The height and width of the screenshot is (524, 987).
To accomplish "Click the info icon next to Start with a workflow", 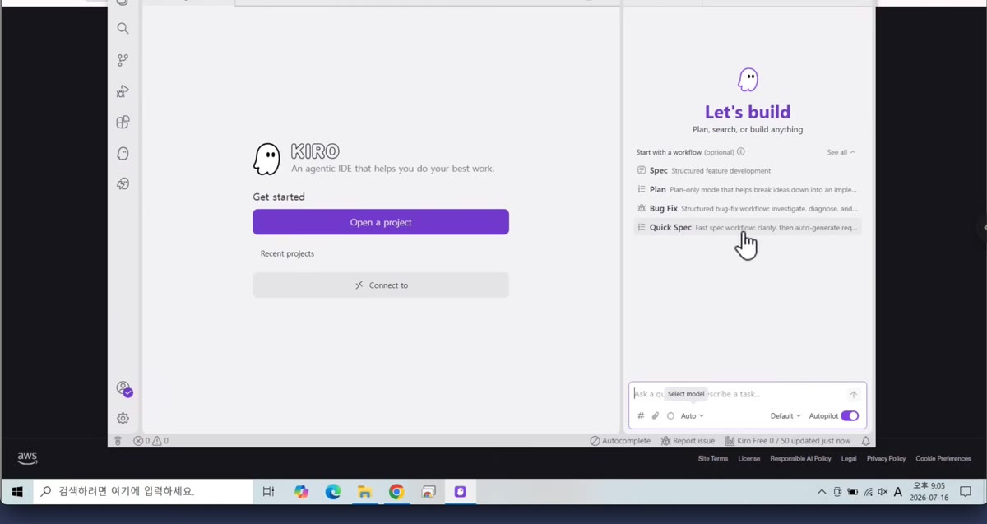I will [x=741, y=152].
